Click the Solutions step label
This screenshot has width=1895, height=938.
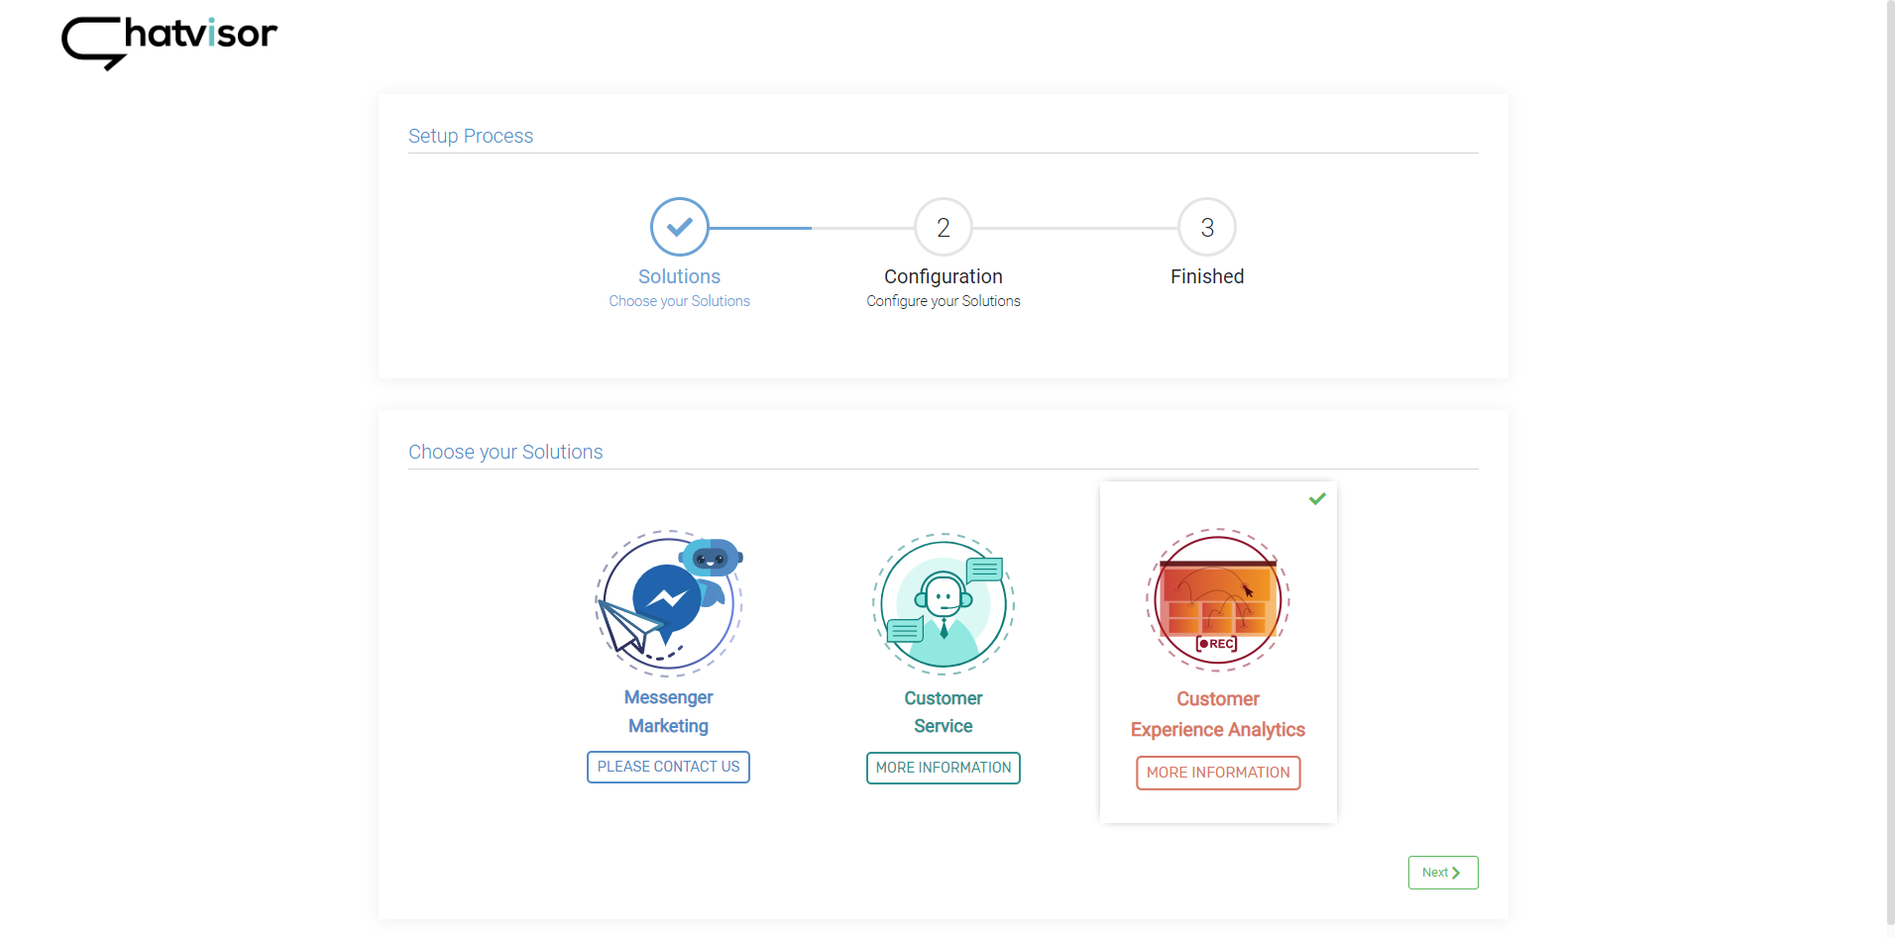680,276
